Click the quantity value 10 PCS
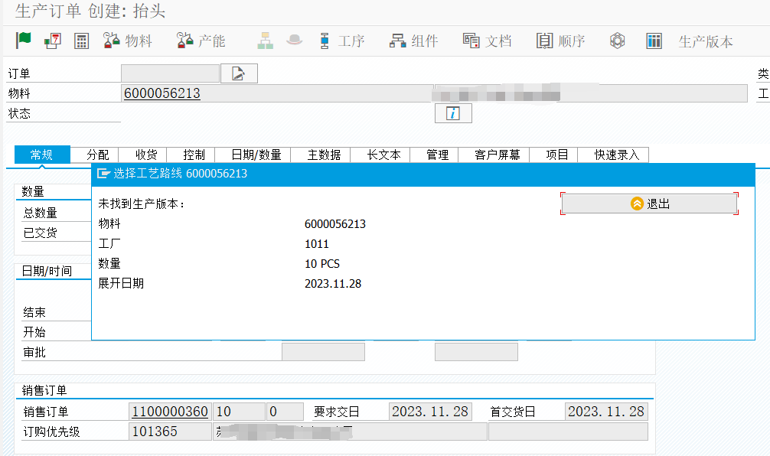The height and width of the screenshot is (456, 770). [322, 264]
